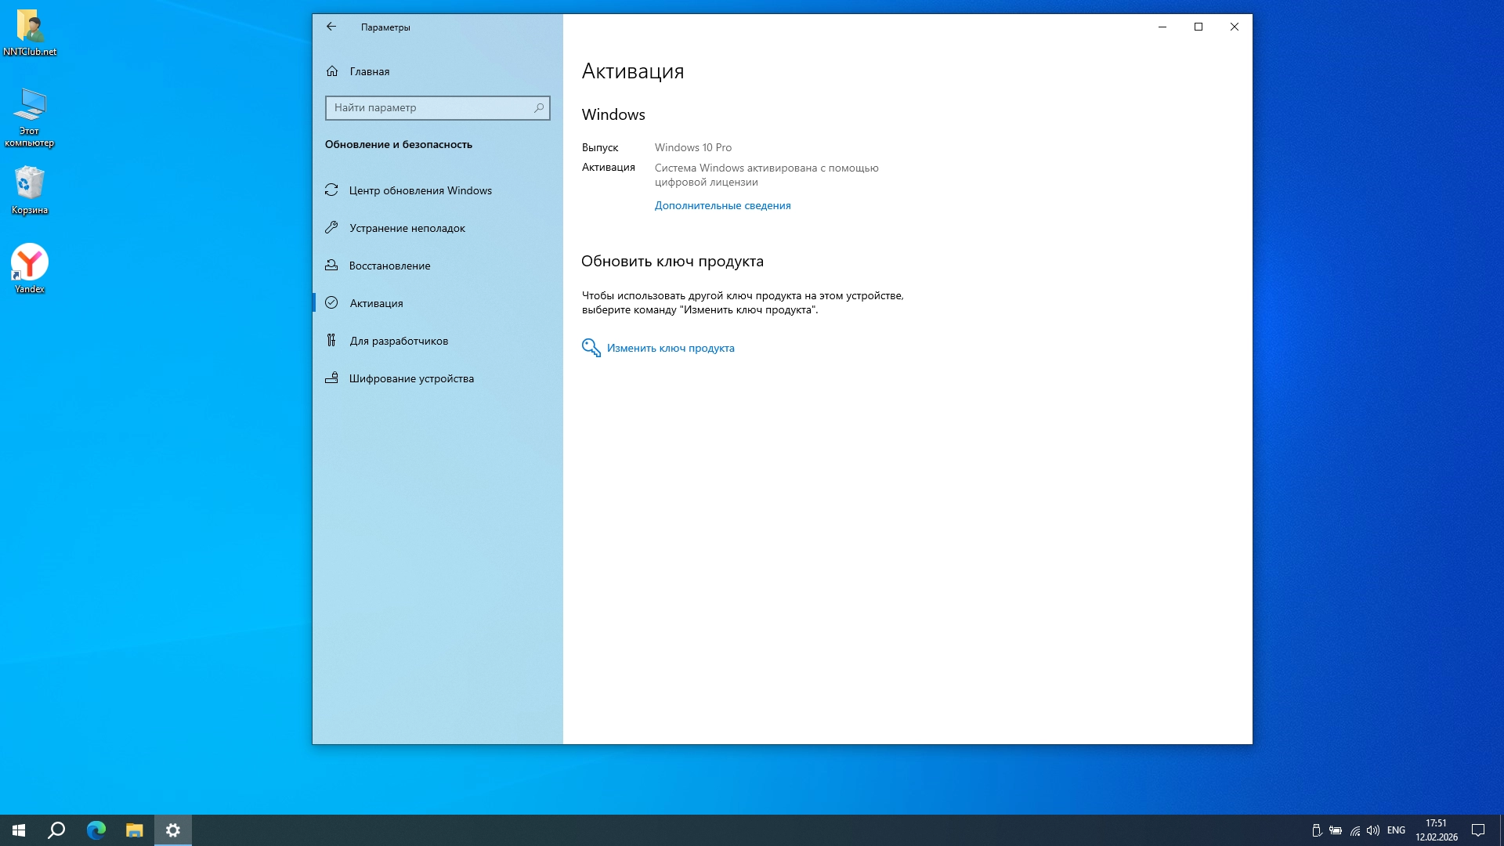
Task: Open the Восстановление section
Action: click(389, 266)
